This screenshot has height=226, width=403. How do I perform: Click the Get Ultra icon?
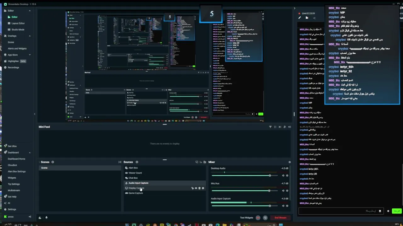point(5,146)
